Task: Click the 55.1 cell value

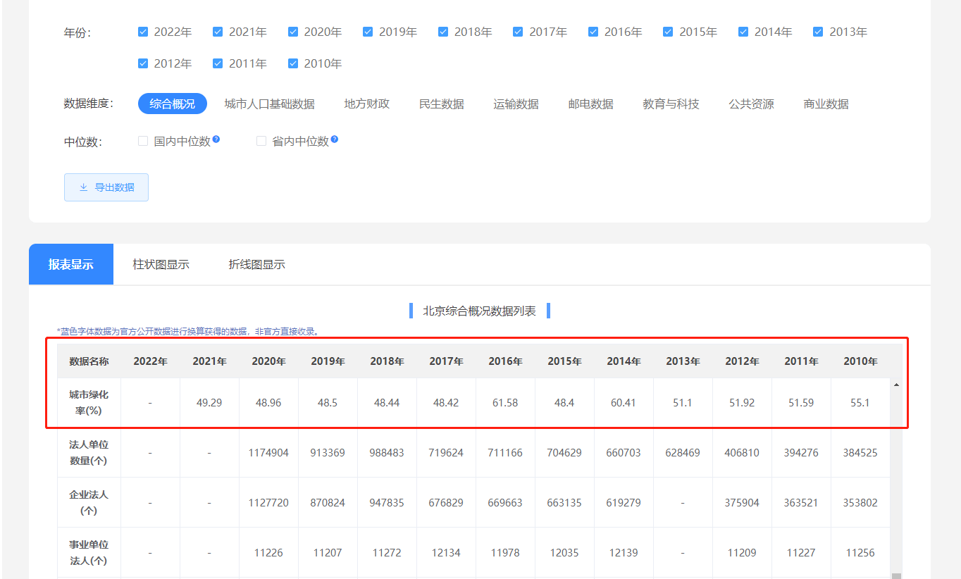Action: [861, 403]
